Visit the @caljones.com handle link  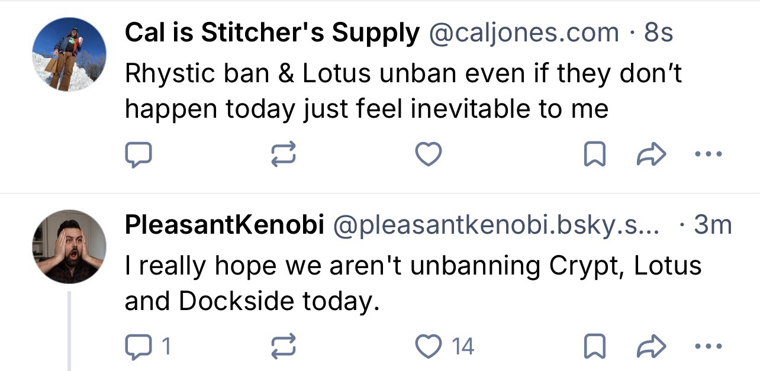tap(523, 34)
